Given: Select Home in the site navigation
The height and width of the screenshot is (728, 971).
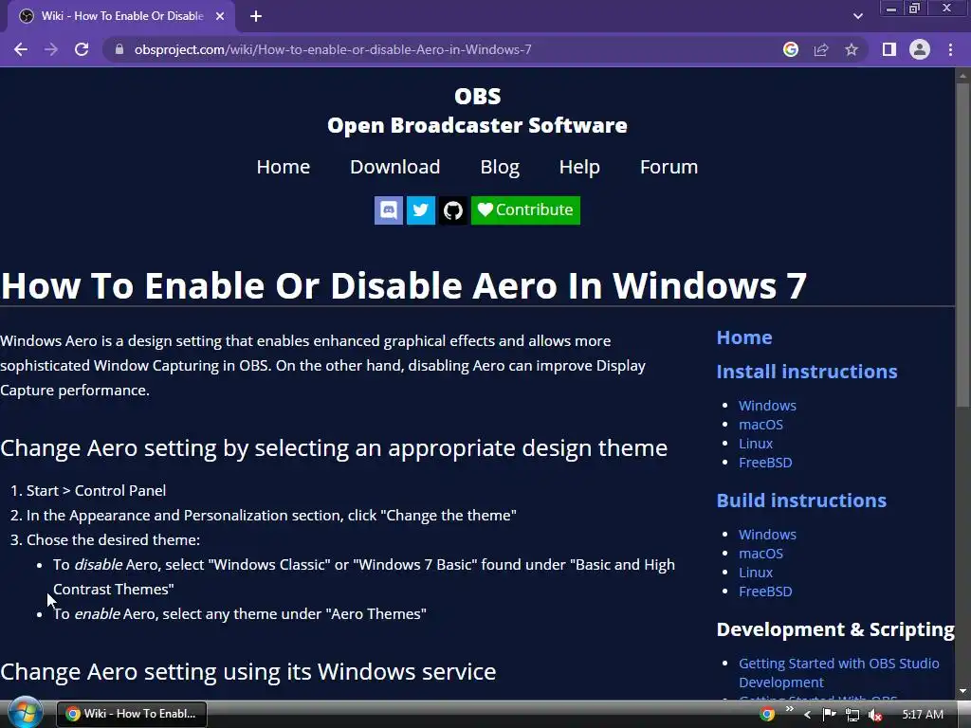Looking at the screenshot, I should click(x=283, y=167).
